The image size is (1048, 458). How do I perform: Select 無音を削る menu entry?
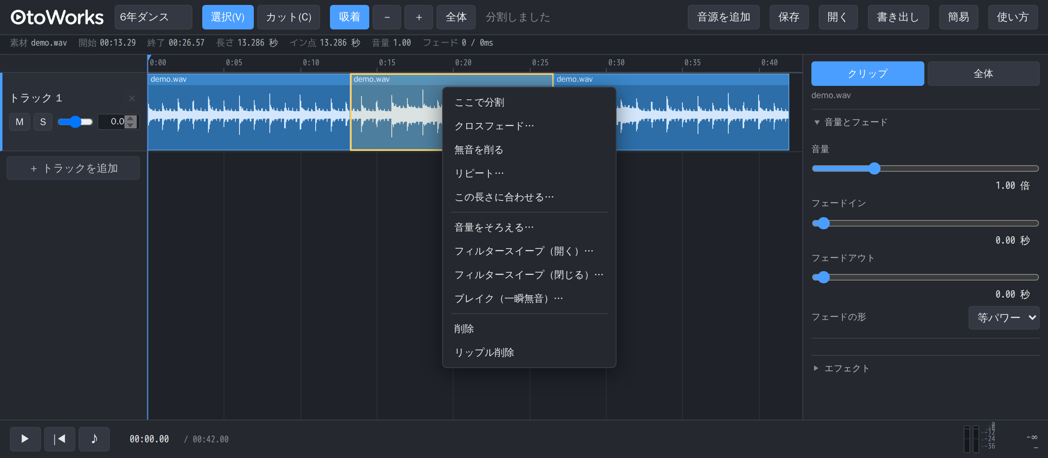[529, 150]
